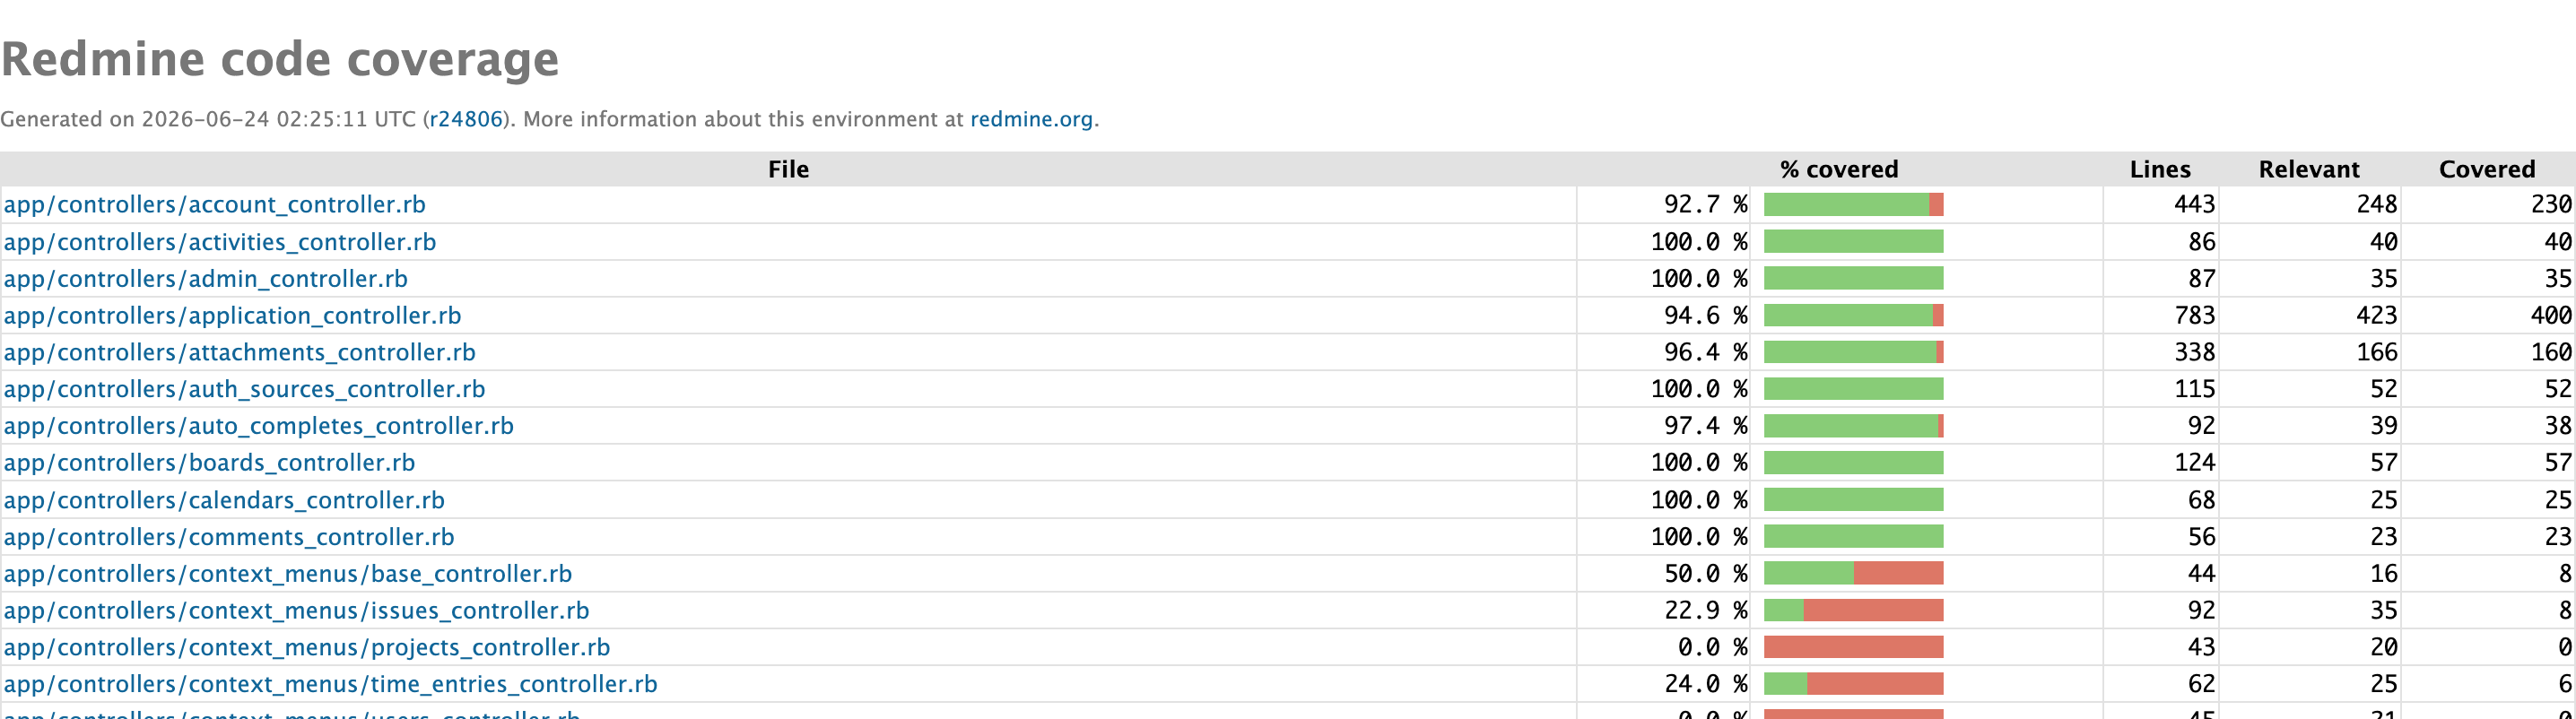Open application_controller.rb coverage report
The image size is (2576, 719).
(233, 315)
